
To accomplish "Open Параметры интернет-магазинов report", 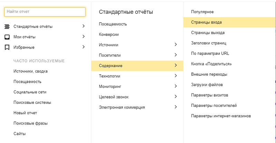I will pos(221,116).
